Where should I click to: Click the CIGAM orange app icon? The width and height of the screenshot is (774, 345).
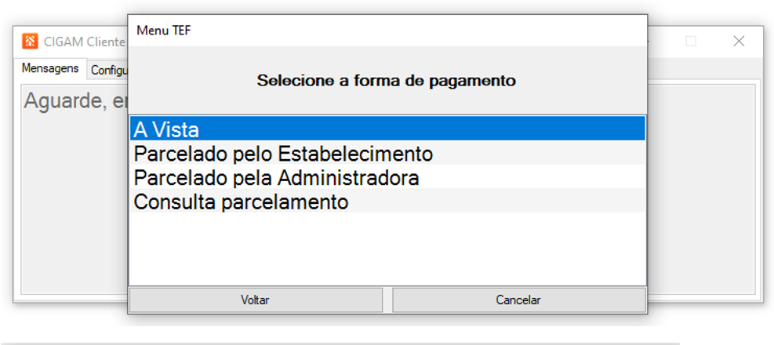(30, 42)
